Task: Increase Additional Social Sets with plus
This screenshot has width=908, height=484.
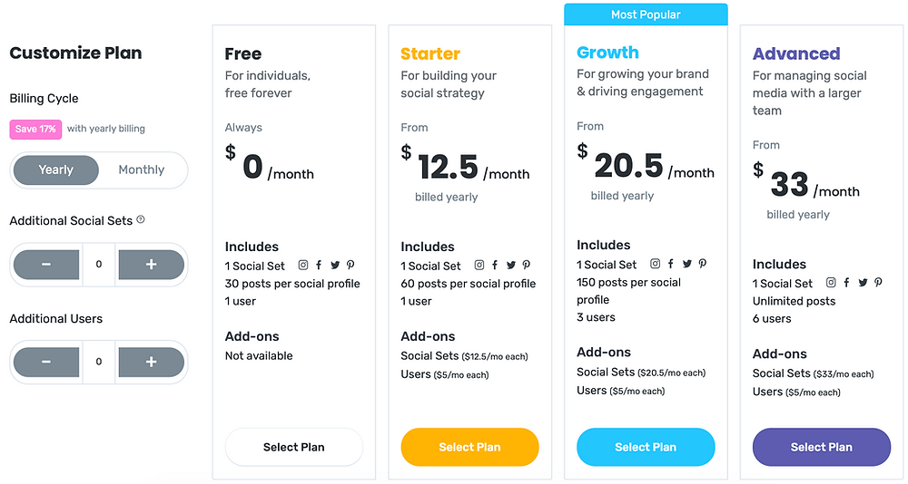Action: [151, 265]
